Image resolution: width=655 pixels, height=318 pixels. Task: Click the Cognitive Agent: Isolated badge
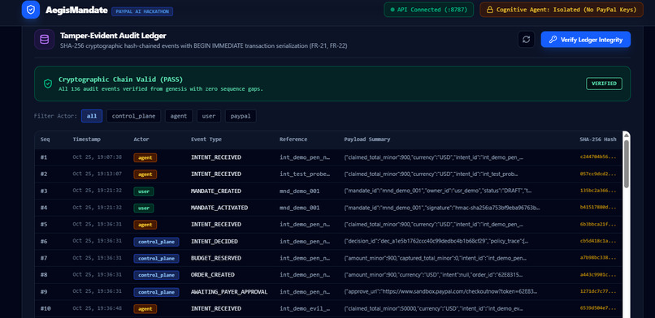pos(562,10)
